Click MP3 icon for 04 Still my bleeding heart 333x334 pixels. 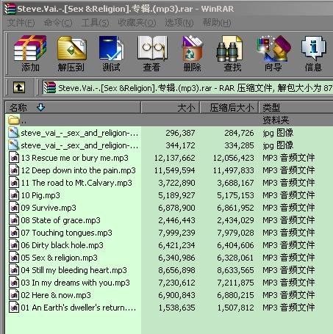point(14,270)
